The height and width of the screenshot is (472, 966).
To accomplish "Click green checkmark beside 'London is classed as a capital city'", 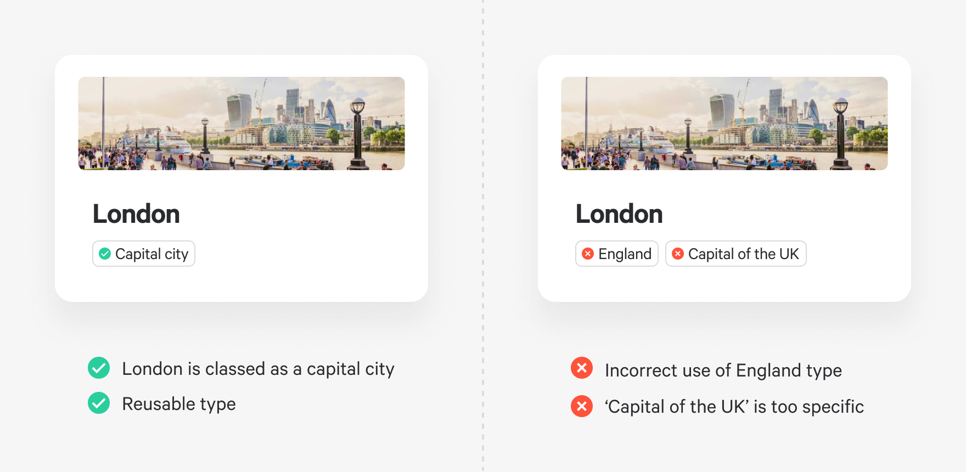I will 99,368.
